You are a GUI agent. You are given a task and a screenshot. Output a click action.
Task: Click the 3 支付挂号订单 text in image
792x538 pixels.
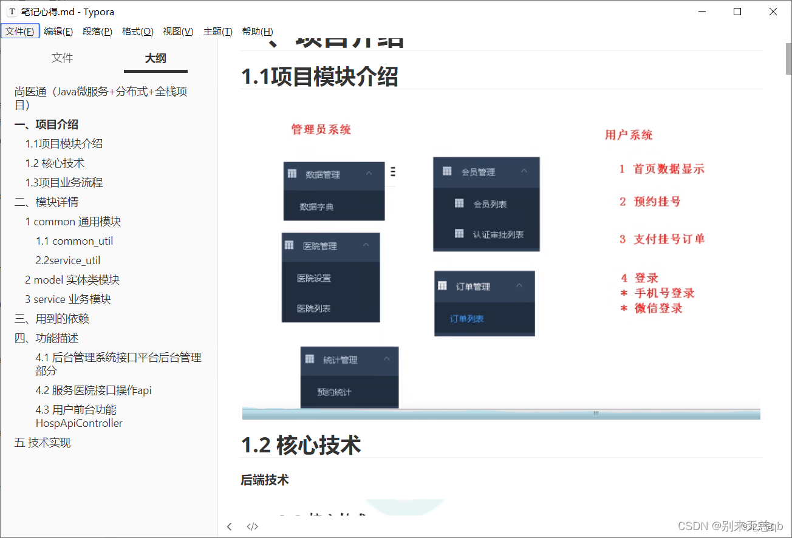pyautogui.click(x=662, y=239)
